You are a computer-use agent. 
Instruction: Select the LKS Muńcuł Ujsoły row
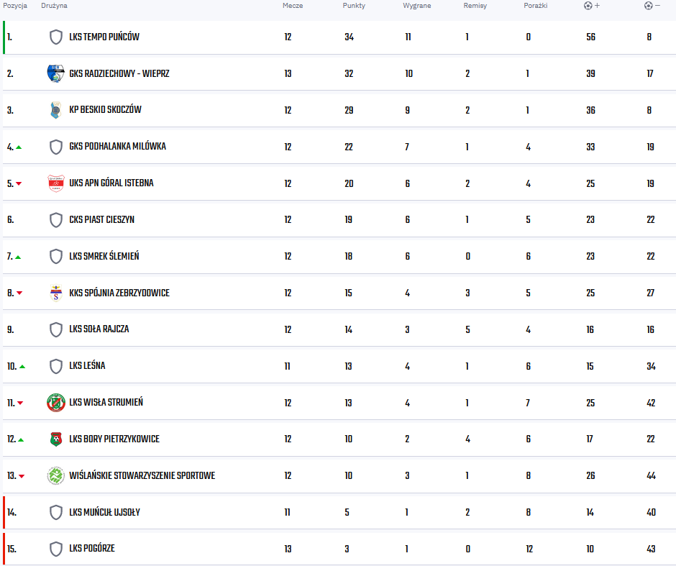[x=339, y=512]
